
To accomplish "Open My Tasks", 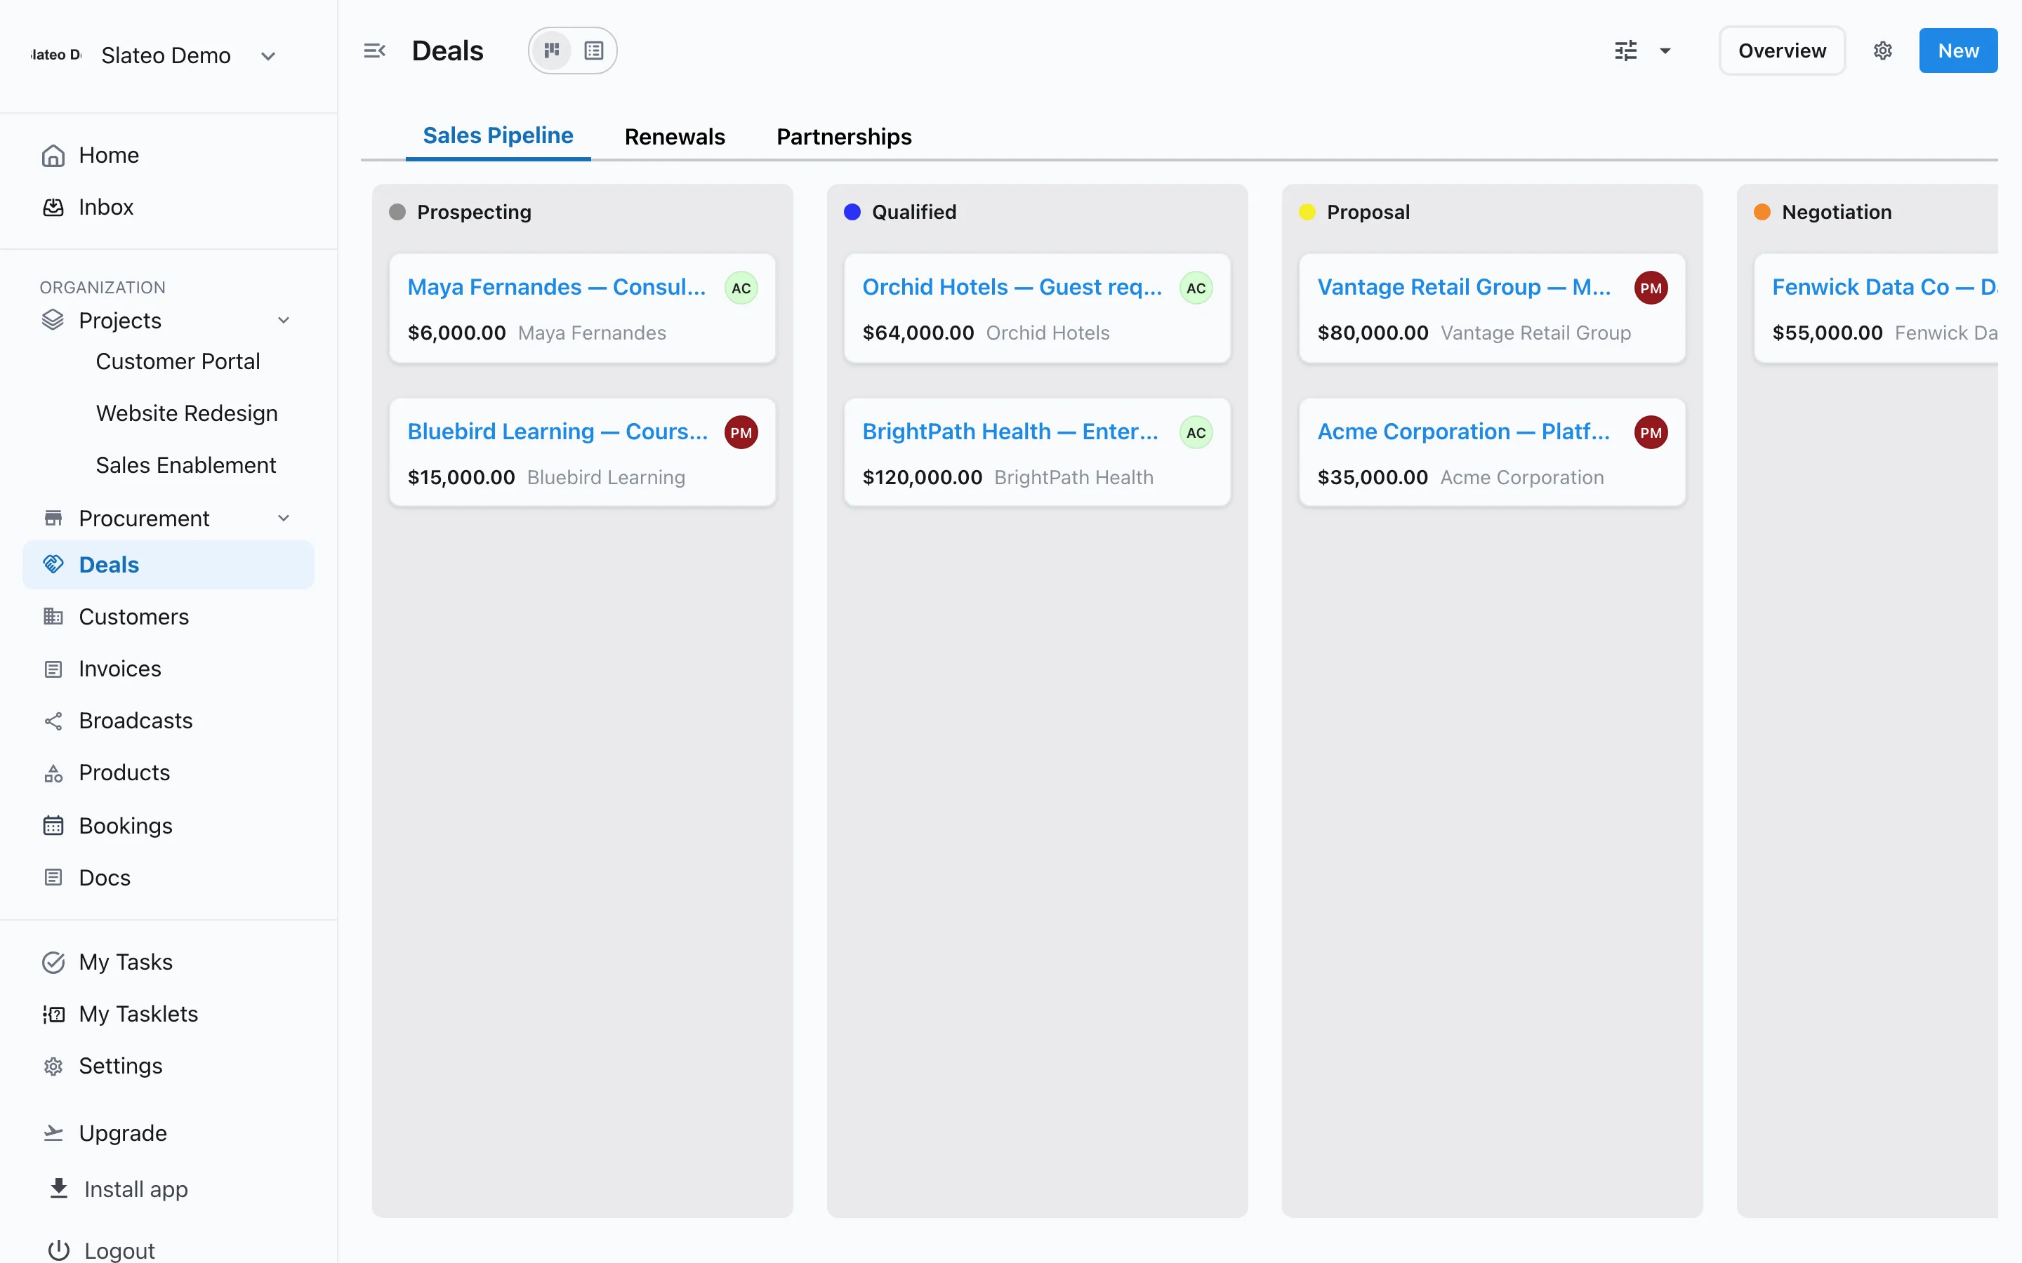I will (x=168, y=962).
